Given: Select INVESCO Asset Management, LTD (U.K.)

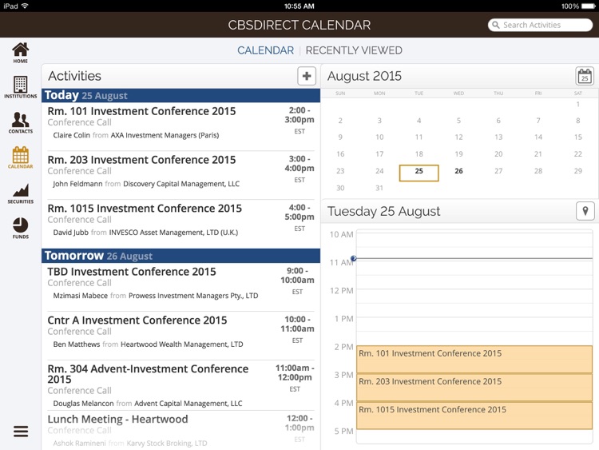Looking at the screenshot, I should 173,232.
